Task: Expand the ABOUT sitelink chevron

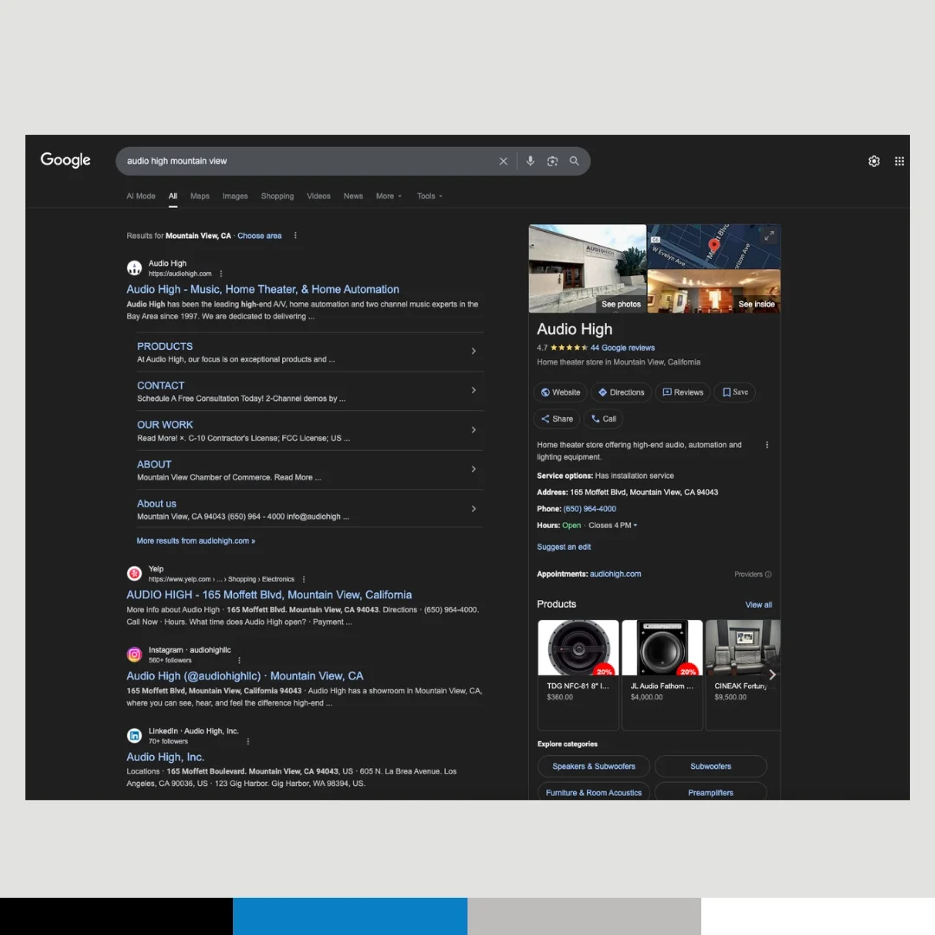Action: (x=474, y=469)
